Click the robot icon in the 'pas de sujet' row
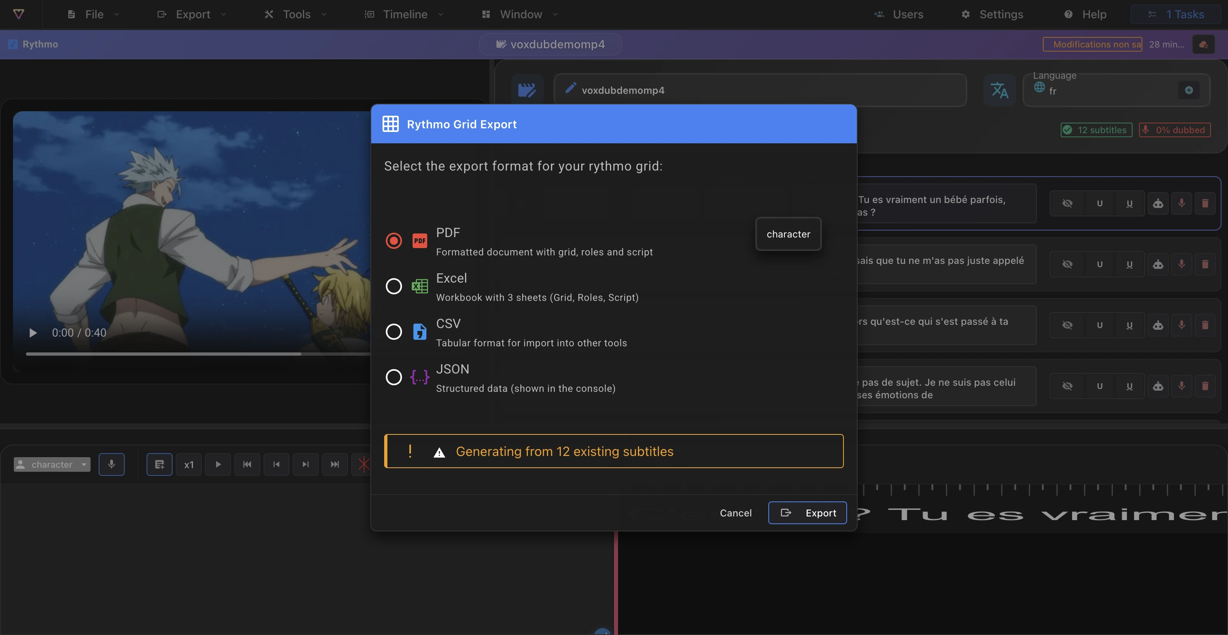This screenshot has height=635, width=1228. [1158, 386]
